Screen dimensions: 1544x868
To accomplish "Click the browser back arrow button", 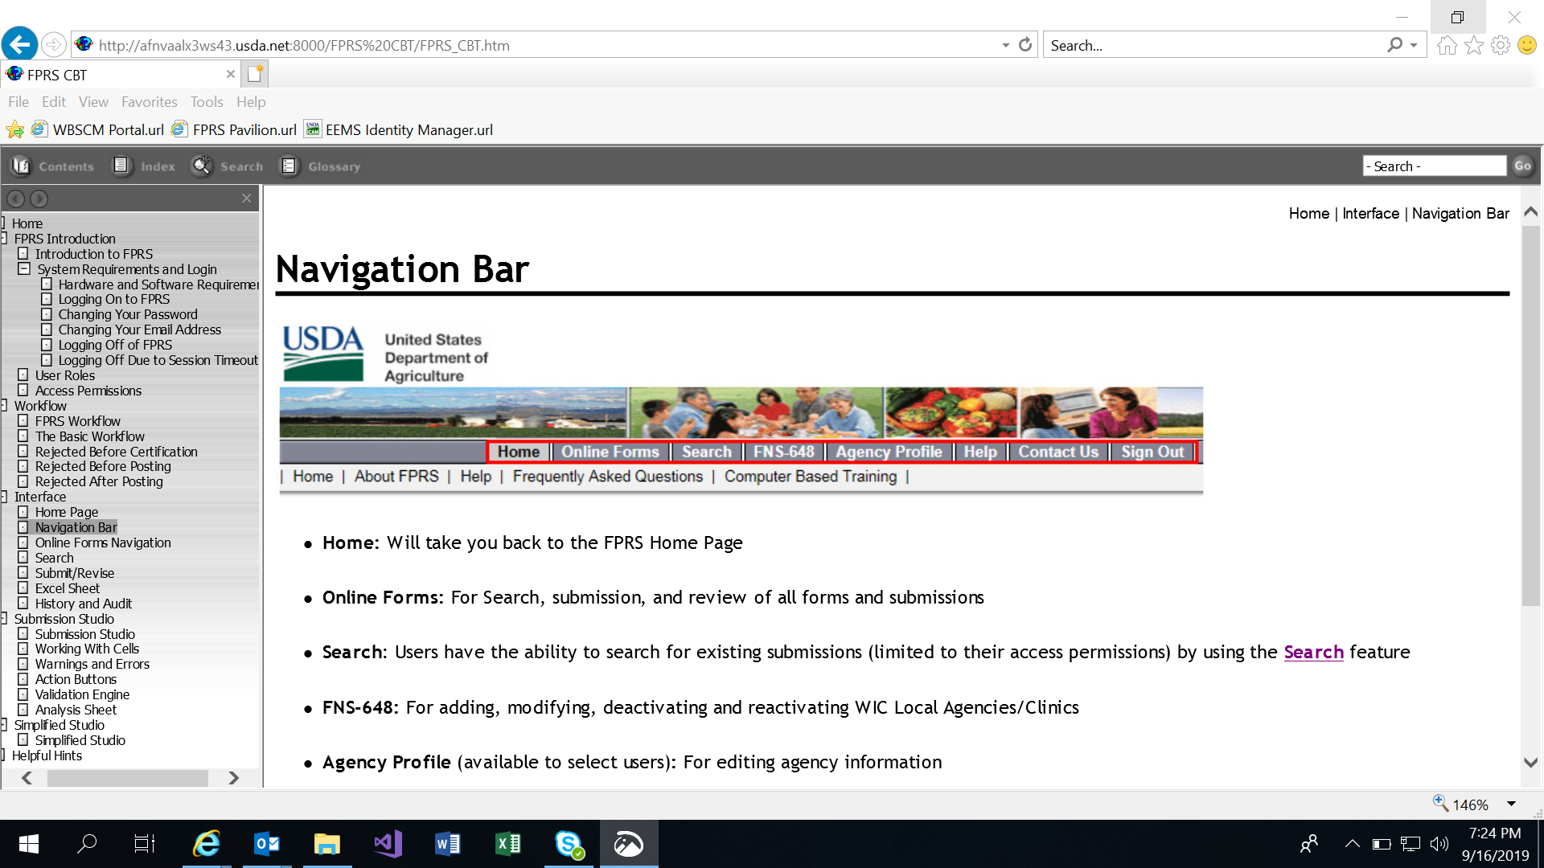I will 19,44.
